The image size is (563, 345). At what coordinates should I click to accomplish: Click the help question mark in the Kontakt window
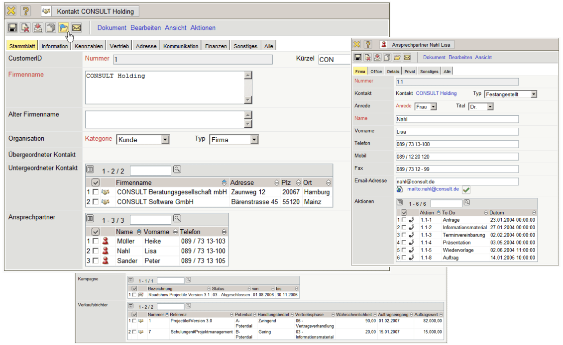coord(25,11)
